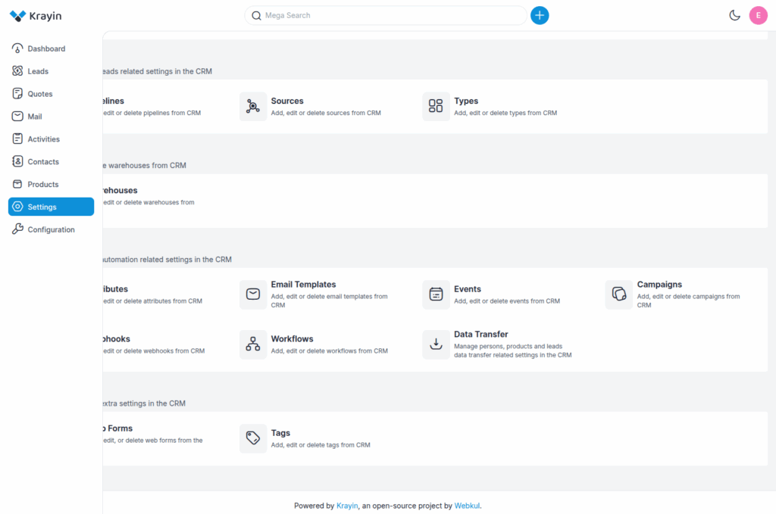This screenshot has height=514, width=776.
Task: Click the Data Transfer download icon
Action: coord(436,344)
